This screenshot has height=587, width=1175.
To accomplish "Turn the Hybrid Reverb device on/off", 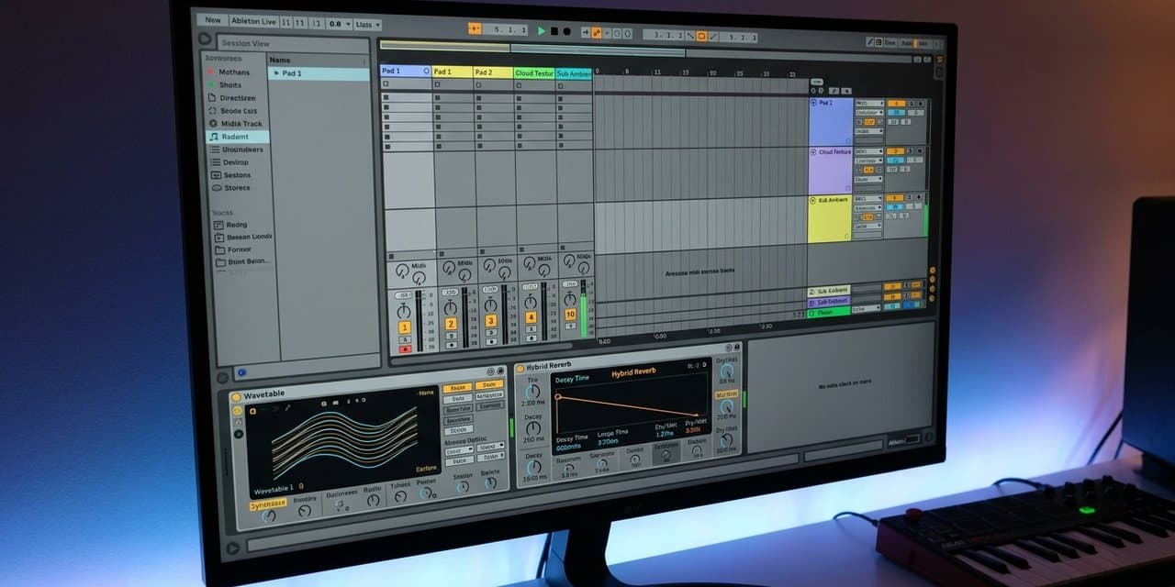I will pos(520,367).
